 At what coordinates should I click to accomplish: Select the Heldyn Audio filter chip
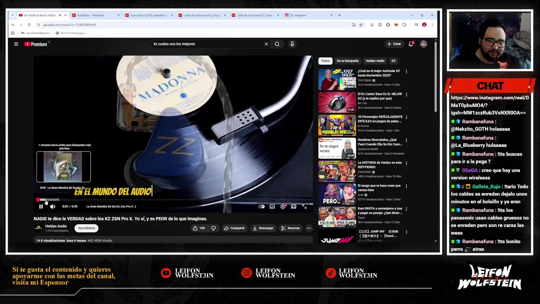click(375, 61)
